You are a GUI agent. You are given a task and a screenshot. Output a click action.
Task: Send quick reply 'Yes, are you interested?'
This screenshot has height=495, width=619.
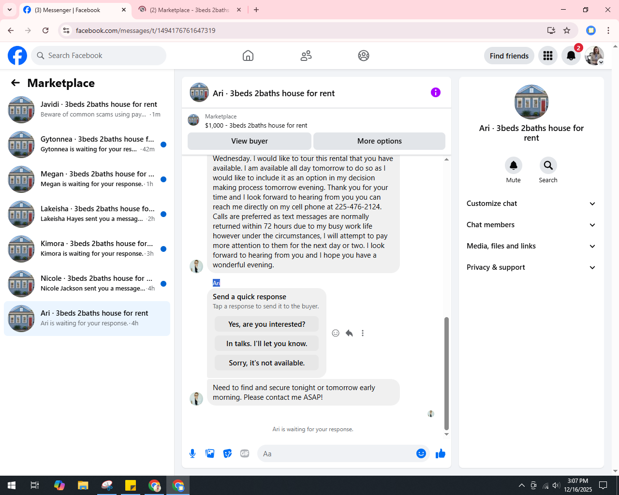(267, 324)
